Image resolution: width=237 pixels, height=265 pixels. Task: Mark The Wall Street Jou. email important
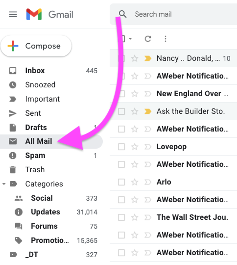click(x=148, y=217)
